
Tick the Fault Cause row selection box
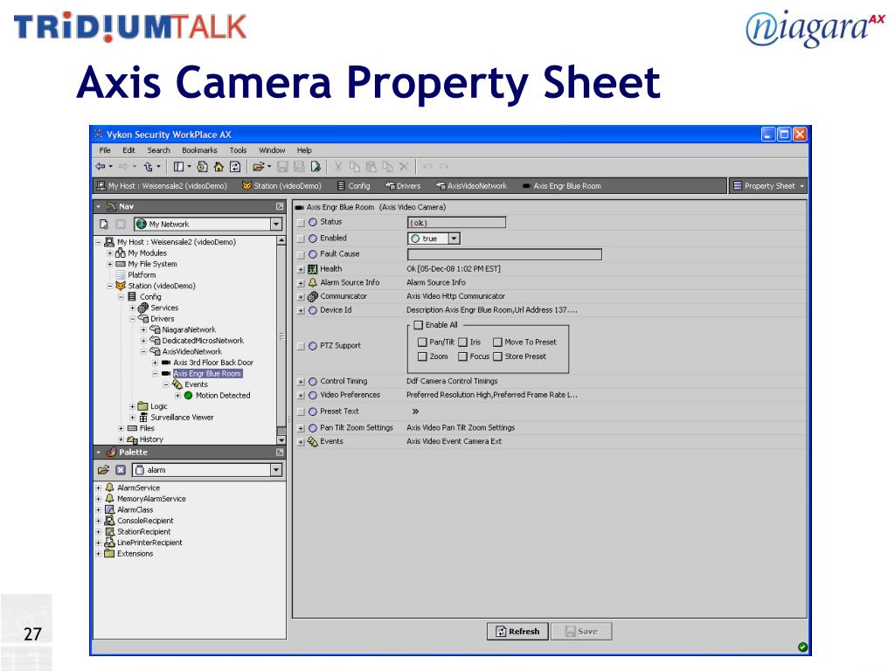pos(301,255)
